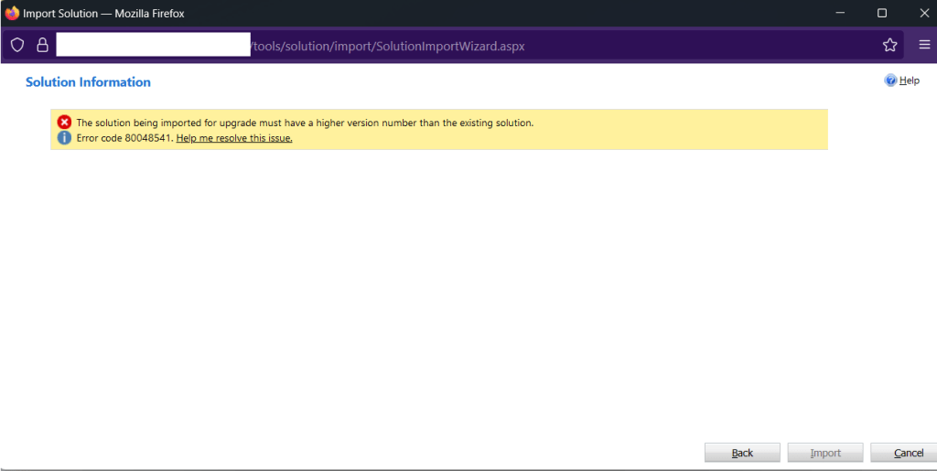Screen dimensions: 937x471
Task: Select the "Solution Information" heading
Action: (88, 82)
